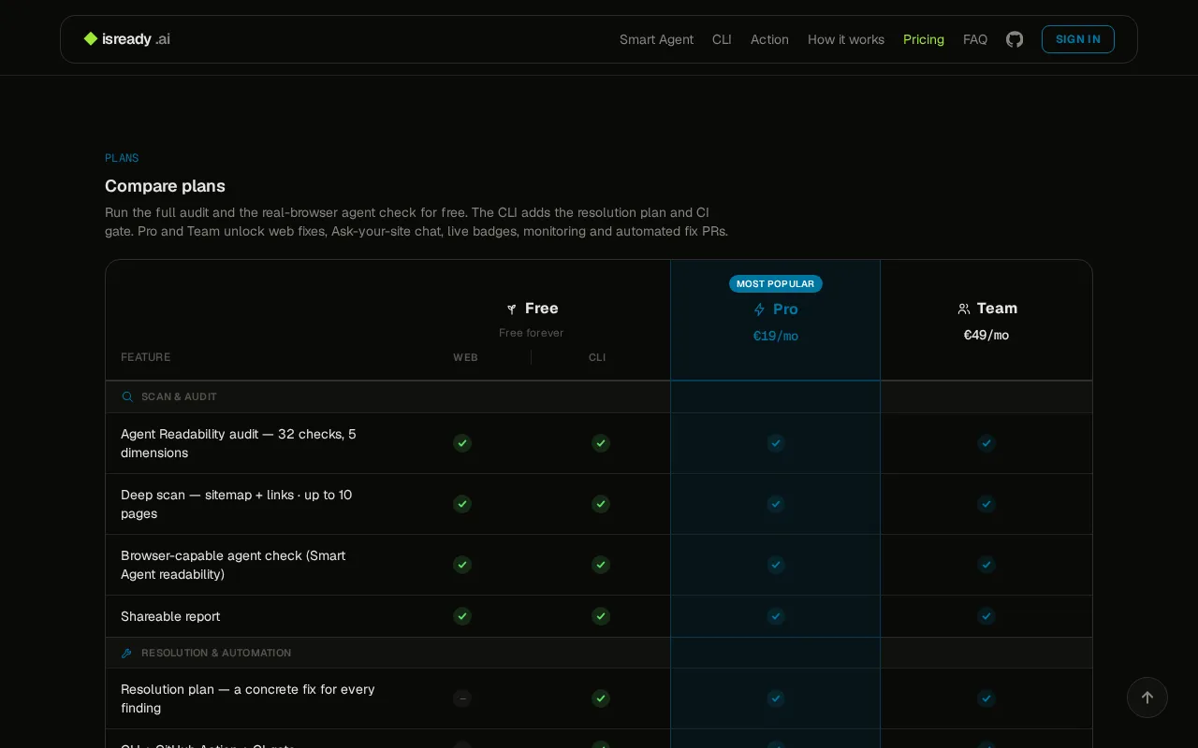Viewport: 1198px width, 748px height.
Task: Click Pro checkmark for Resolution plan
Action: 776,698
